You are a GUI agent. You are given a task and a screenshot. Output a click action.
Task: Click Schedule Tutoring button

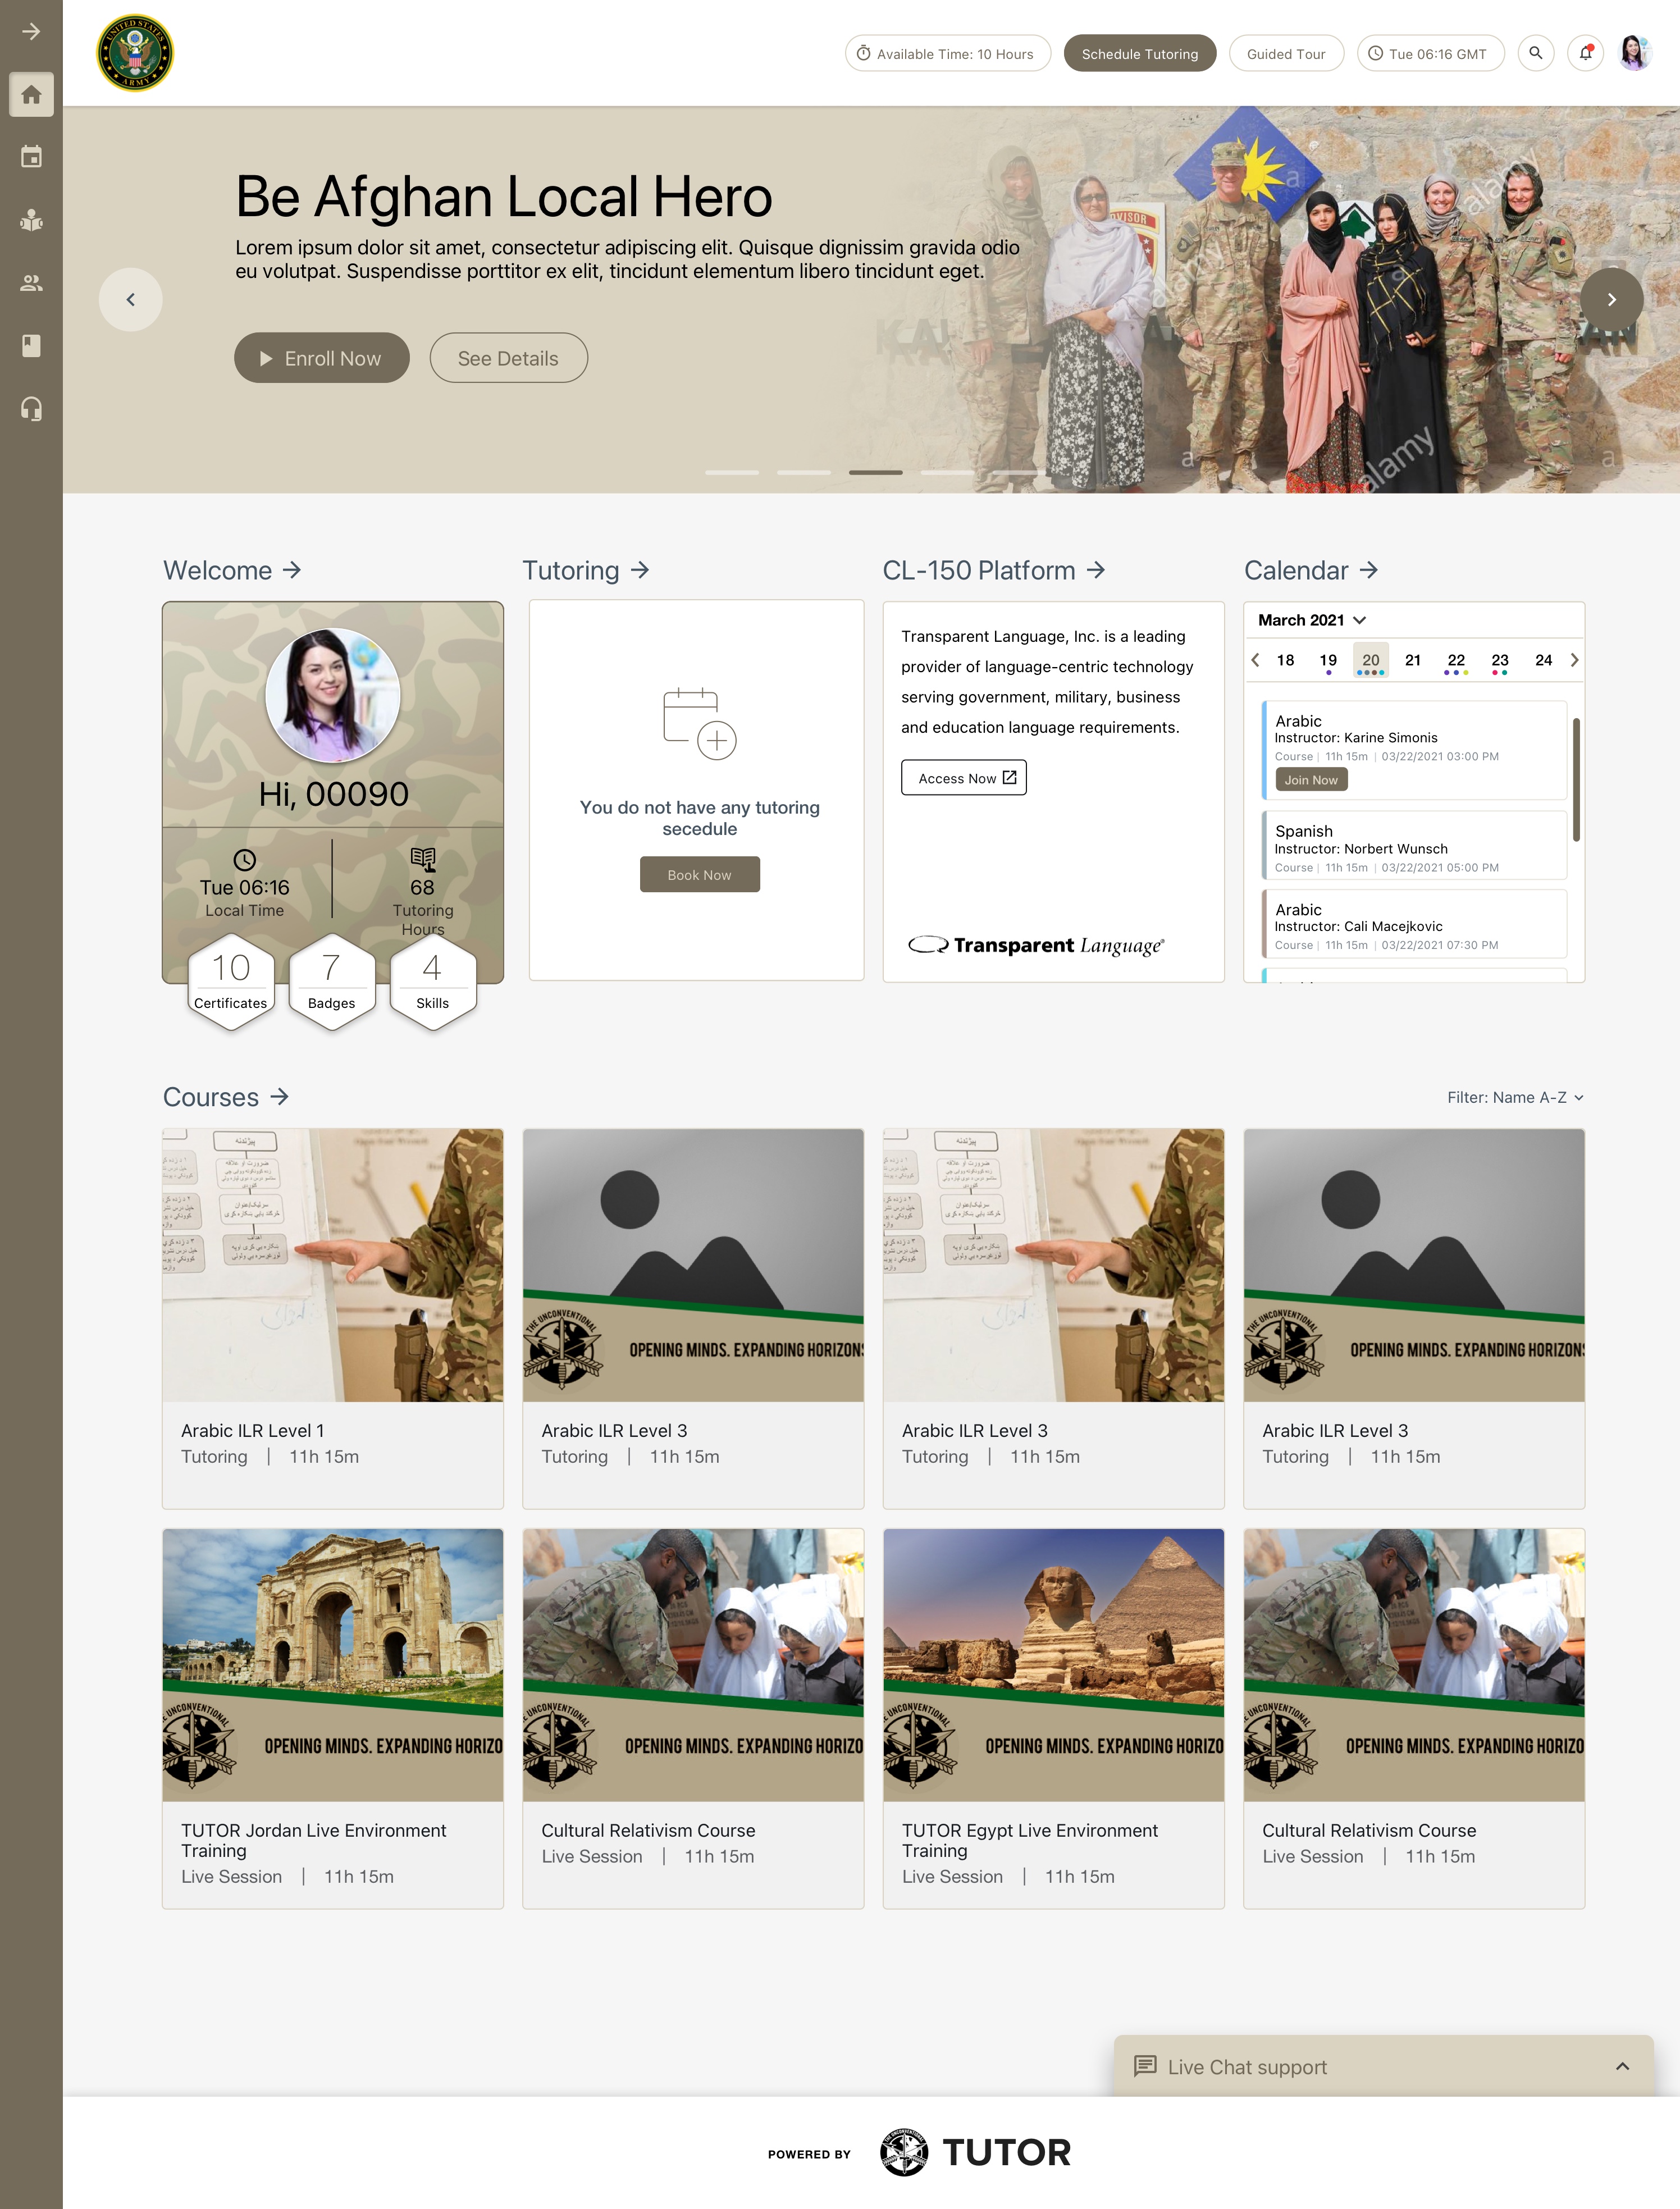click(x=1139, y=53)
